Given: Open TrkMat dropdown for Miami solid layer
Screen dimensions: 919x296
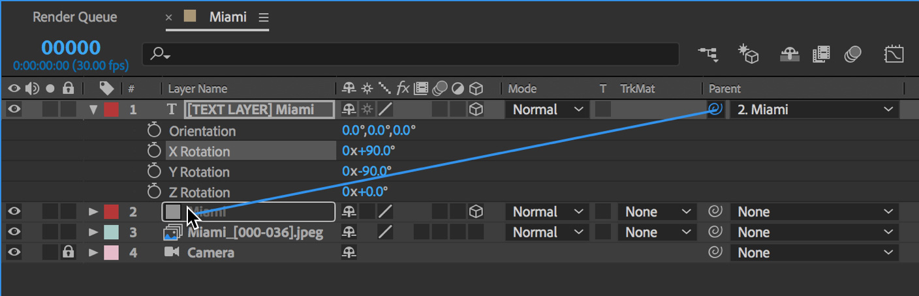Looking at the screenshot, I should (x=657, y=212).
